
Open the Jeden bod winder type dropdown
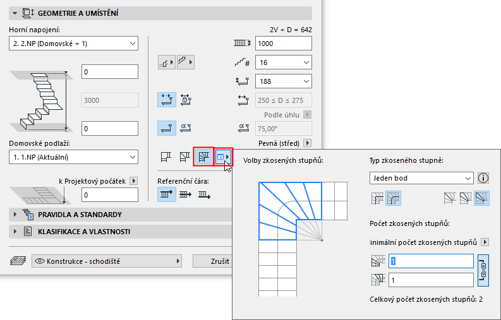(421, 178)
